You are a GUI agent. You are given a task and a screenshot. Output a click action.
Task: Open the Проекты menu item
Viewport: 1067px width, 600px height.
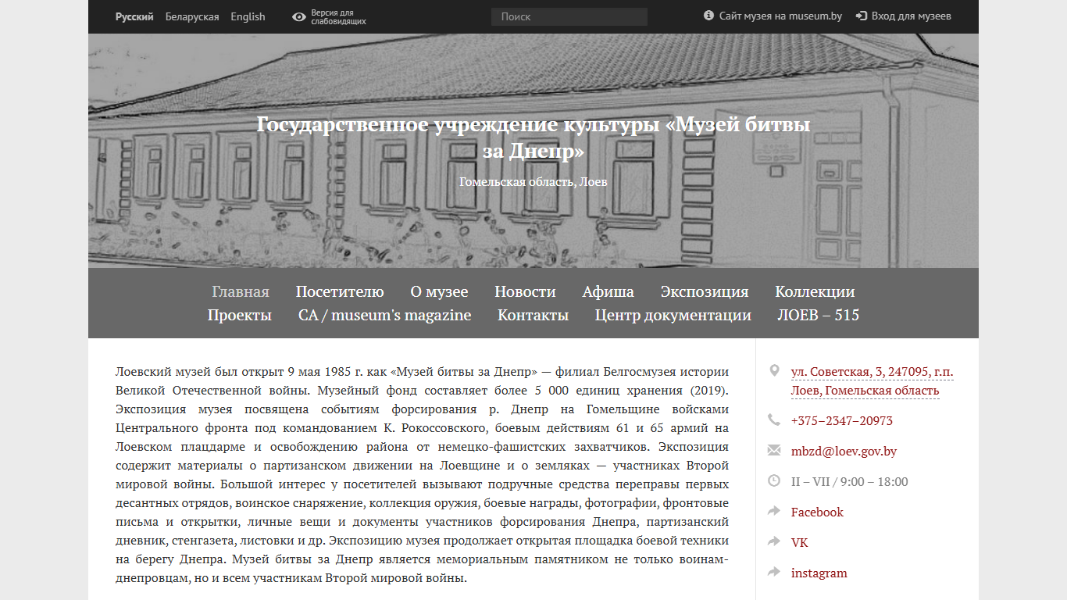(240, 316)
